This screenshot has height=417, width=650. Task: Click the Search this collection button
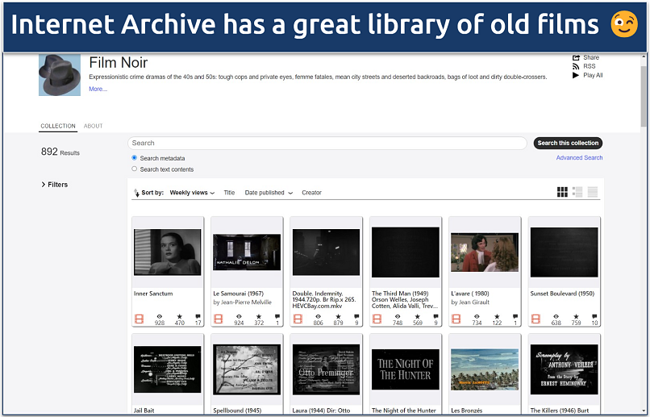tap(568, 143)
